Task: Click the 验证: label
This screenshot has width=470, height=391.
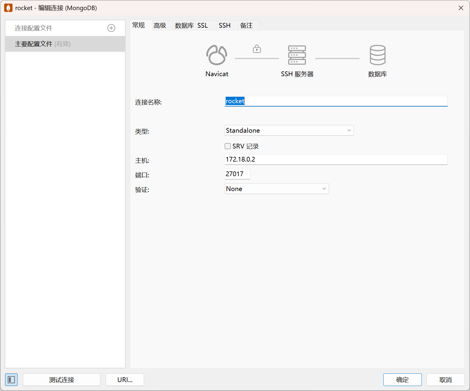Action: tap(142, 190)
